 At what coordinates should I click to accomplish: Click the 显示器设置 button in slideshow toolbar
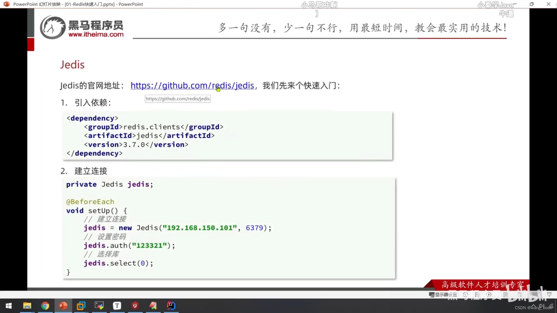[442, 294]
